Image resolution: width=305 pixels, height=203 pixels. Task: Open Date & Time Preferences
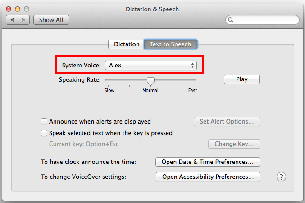coord(208,162)
